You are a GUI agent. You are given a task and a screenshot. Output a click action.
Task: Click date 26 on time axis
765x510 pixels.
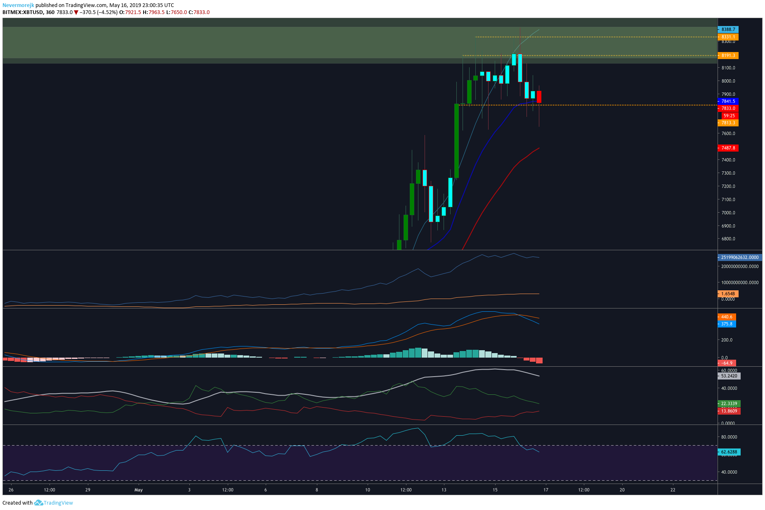click(11, 490)
